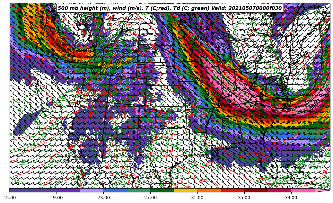The width and height of the screenshot is (333, 203).
Task: Click the dark slate-blue colorbar segment starting at 15.00
Action: point(21,190)
